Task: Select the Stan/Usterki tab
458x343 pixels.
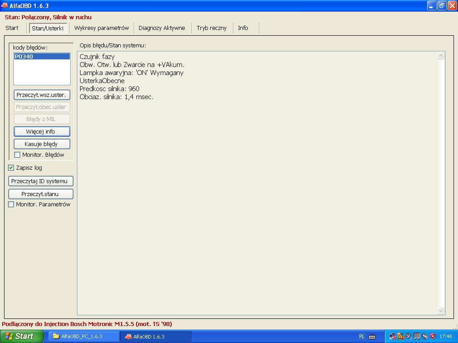Action: 47,28
